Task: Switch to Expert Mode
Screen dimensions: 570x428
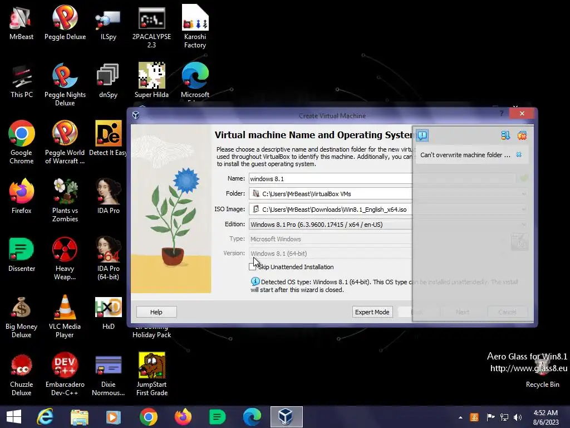Action: click(372, 312)
